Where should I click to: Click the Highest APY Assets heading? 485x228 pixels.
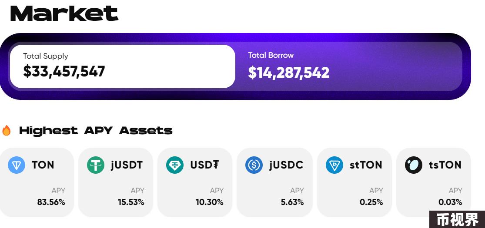[x=96, y=130]
